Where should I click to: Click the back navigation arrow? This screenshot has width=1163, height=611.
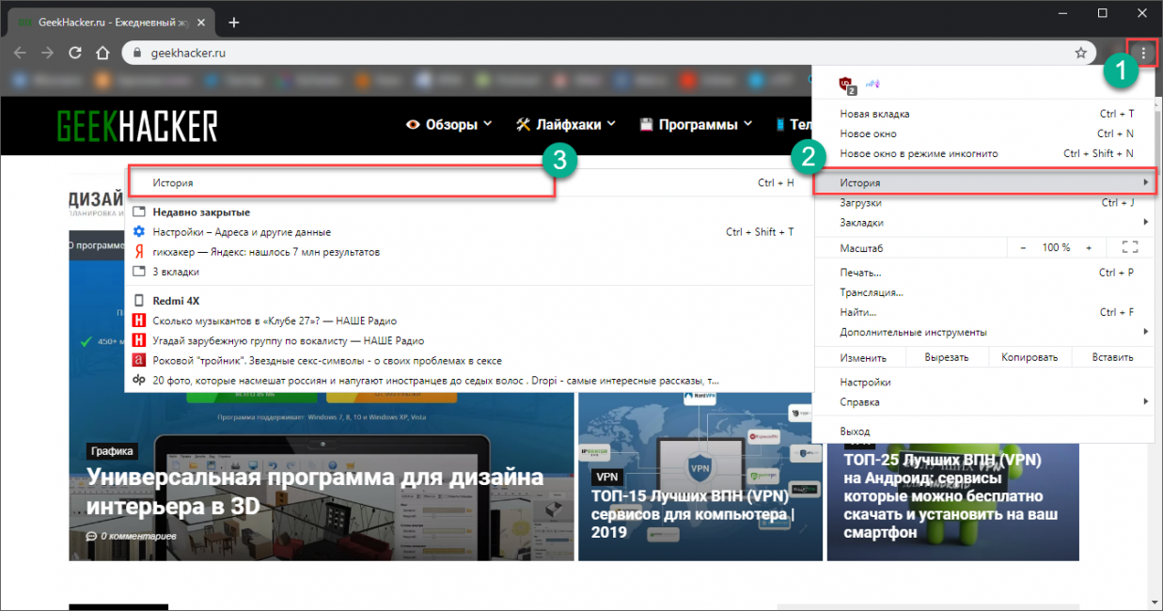20,54
